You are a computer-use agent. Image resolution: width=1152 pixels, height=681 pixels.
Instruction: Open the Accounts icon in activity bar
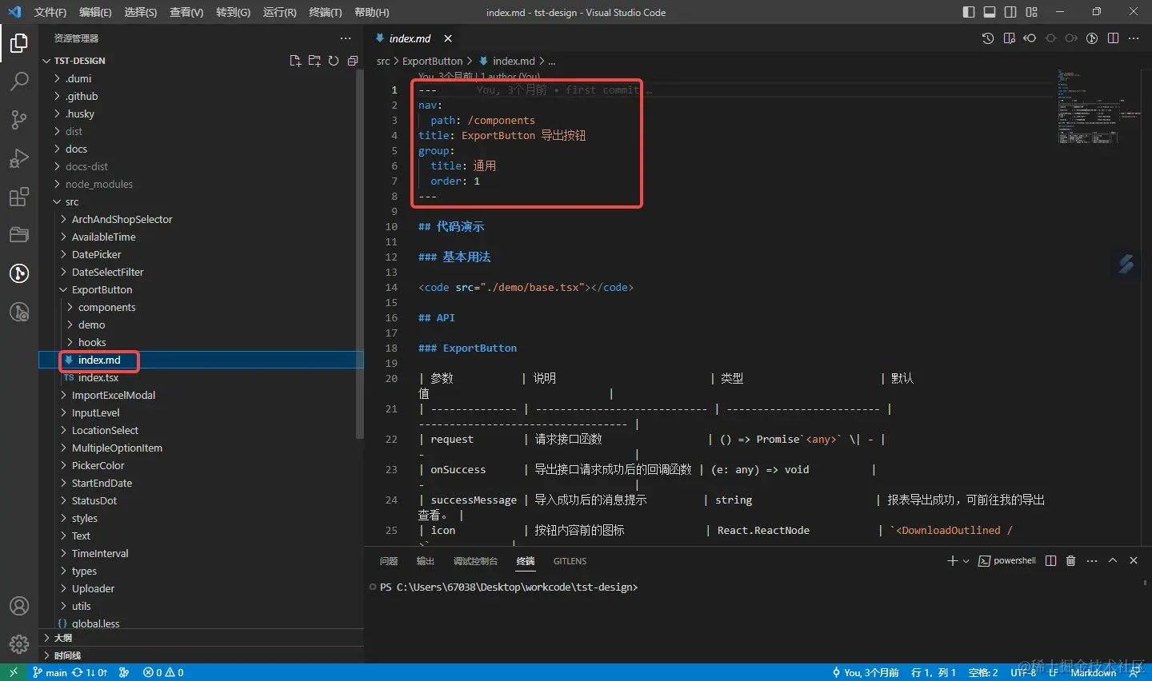[19, 606]
